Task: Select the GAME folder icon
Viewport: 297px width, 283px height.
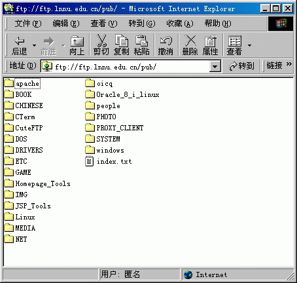Action: coord(9,172)
